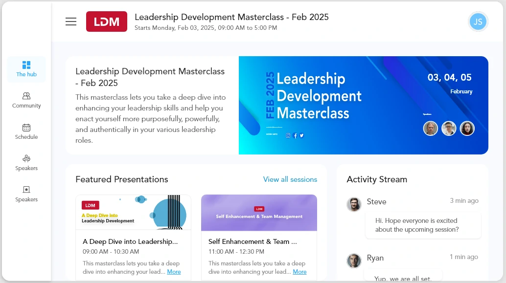Image resolution: width=506 pixels, height=283 pixels.
Task: Click the Twitter icon on banner
Action: coord(301,135)
